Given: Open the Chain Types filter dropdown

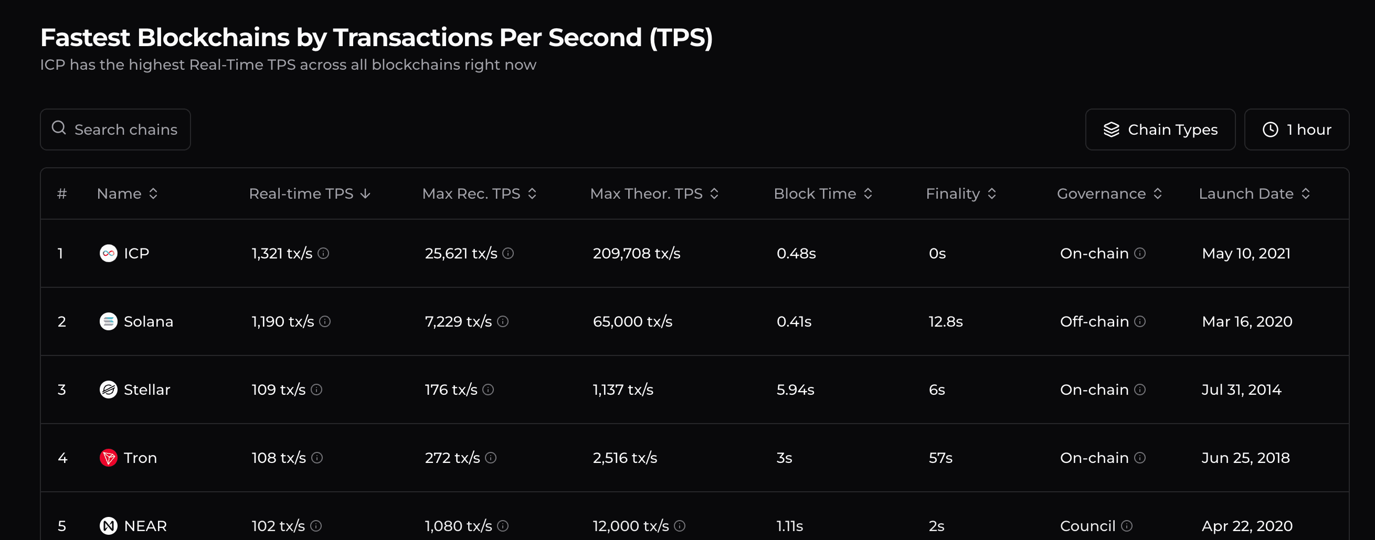Looking at the screenshot, I should tap(1160, 129).
